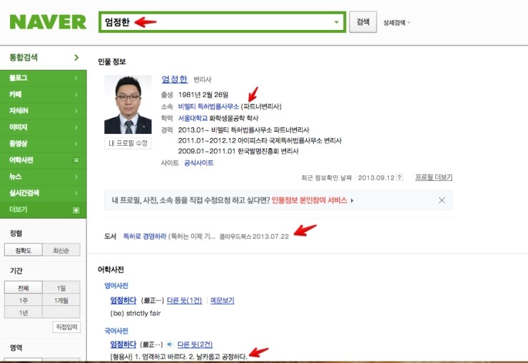
Task: Click the NAVER logo
Action: (48, 21)
